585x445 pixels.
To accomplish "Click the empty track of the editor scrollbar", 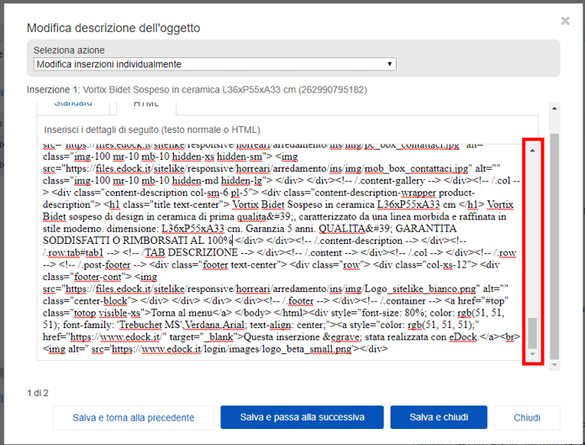I will [x=532, y=236].
